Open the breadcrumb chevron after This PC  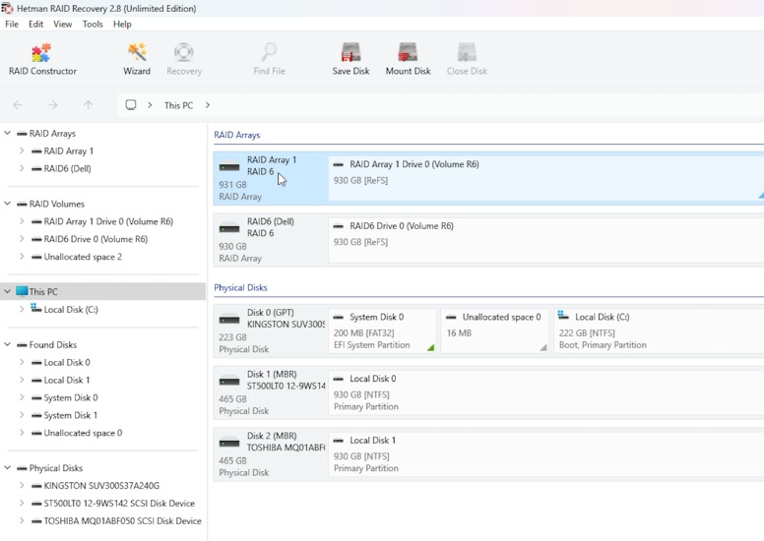(208, 105)
